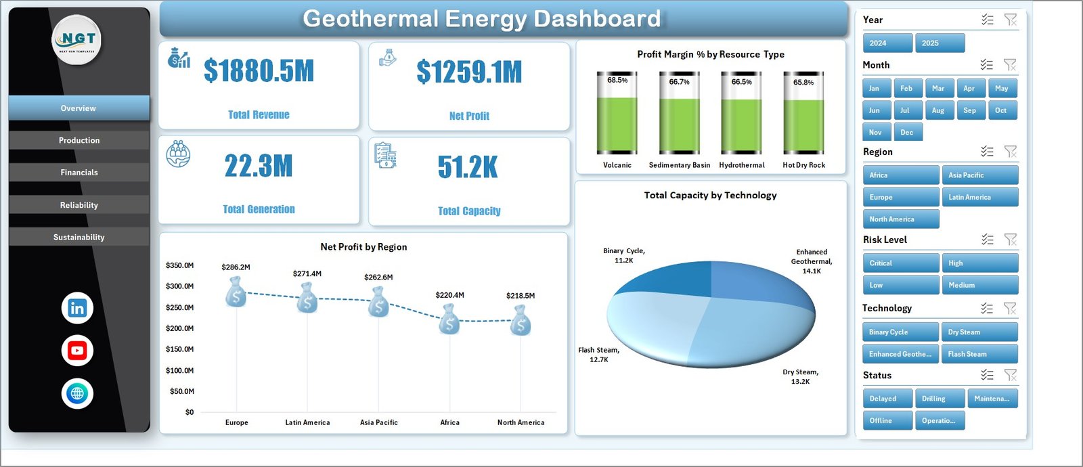This screenshot has height=467, width=1083.
Task: Open the Financials page tab
Action: coord(79,173)
